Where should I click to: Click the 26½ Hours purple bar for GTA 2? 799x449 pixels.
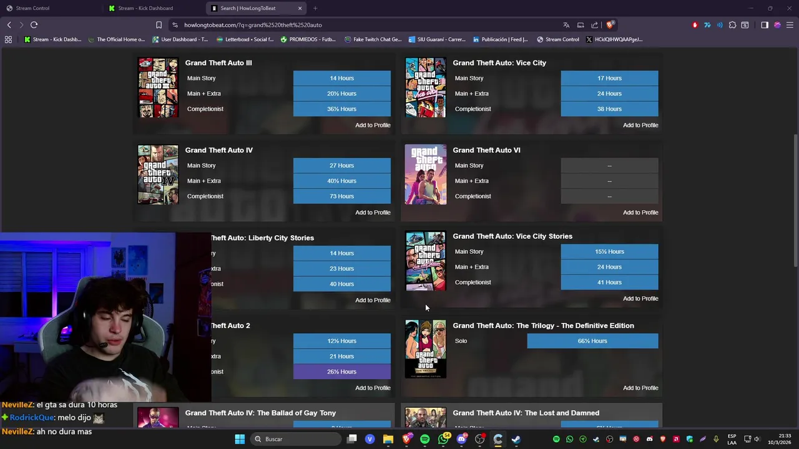(342, 372)
